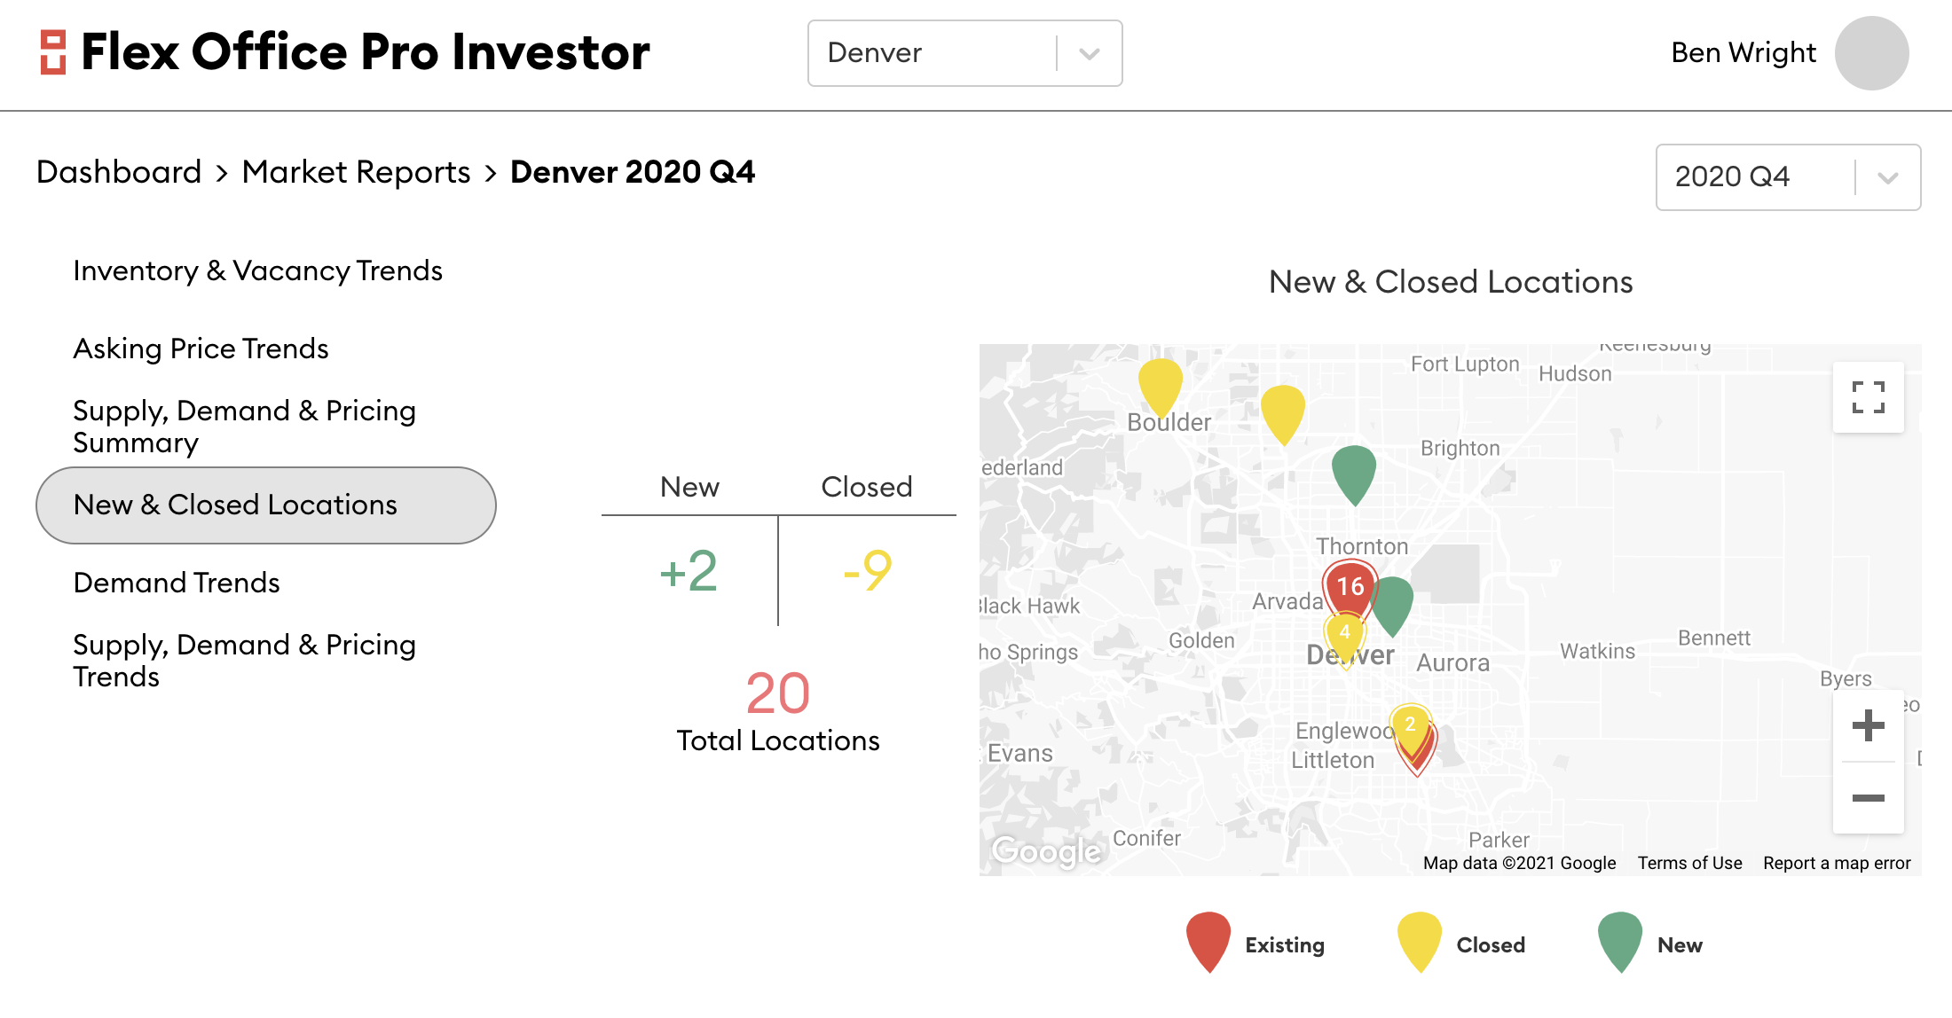This screenshot has width=1952, height=1018.
Task: Open the Asking Price Trends section
Action: (201, 348)
